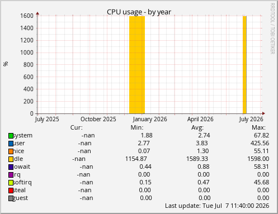This screenshot has height=214, width=278.
Task: Click the 1600 y-axis label
Action: click(27, 16)
